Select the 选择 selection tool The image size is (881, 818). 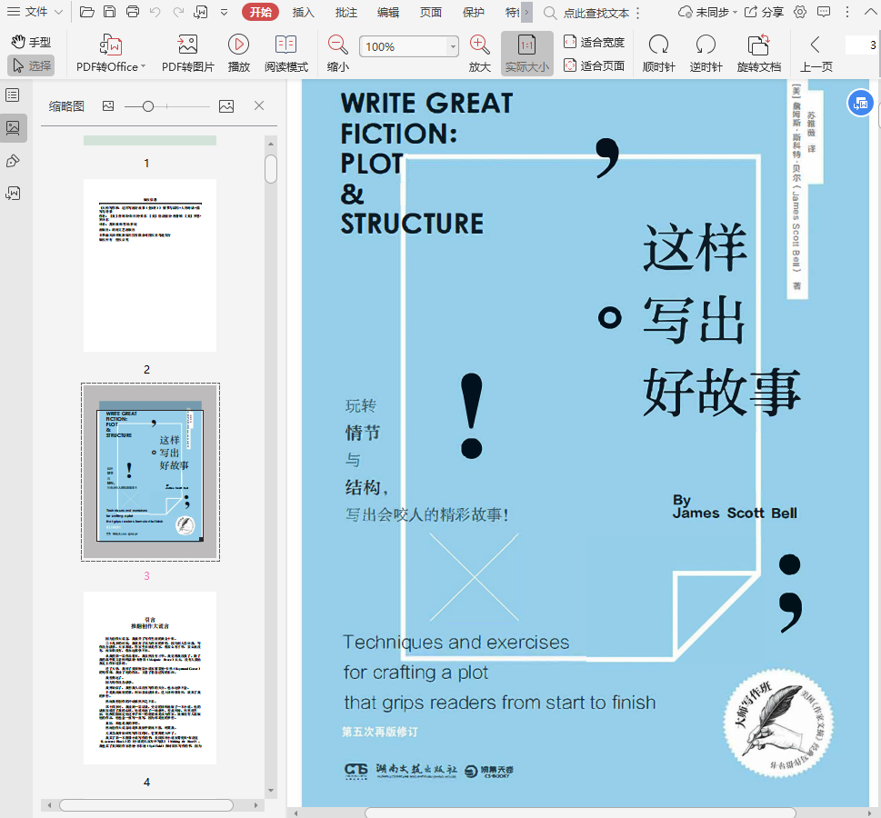point(31,65)
